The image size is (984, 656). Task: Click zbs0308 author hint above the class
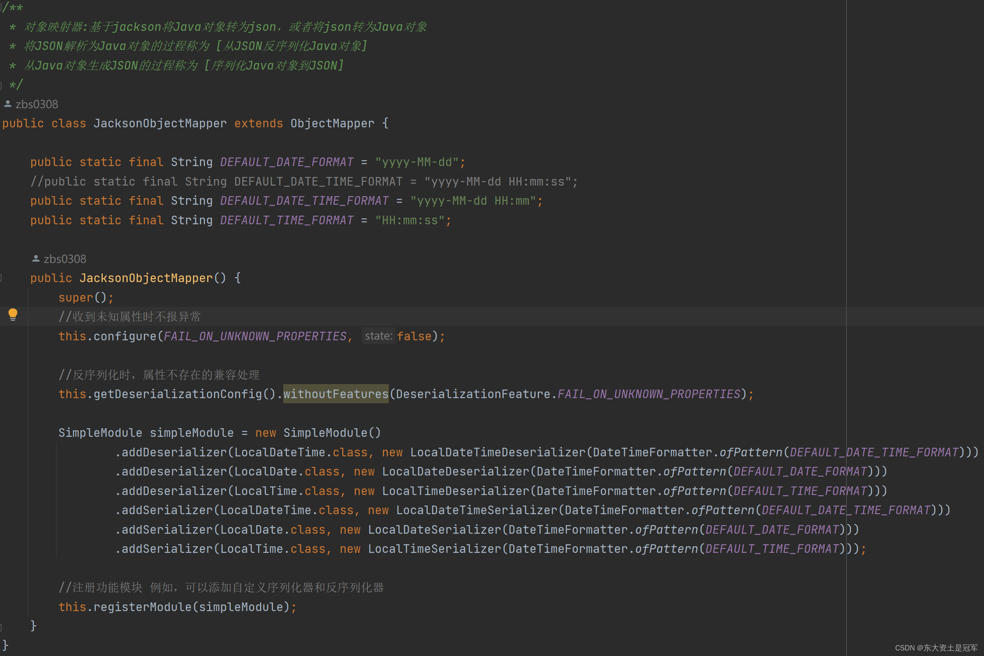37,104
